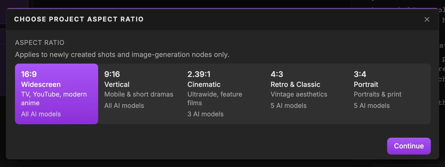This screenshot has height=167, width=445.
Task: Select the 16:9 Widescreen aspect ratio card
Action: click(x=56, y=94)
